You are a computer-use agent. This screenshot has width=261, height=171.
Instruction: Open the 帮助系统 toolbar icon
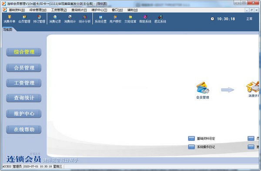145,19
